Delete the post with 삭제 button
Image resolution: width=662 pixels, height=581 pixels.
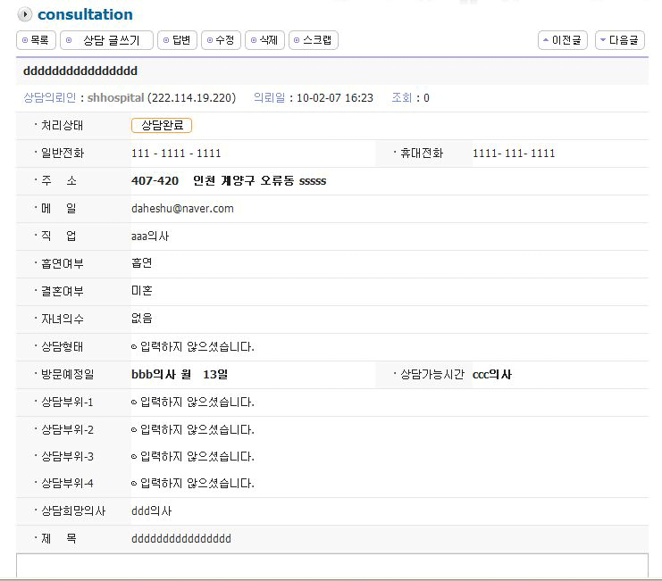[x=264, y=40]
